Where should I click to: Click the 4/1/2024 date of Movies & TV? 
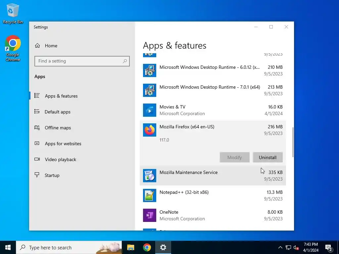pyautogui.click(x=273, y=114)
